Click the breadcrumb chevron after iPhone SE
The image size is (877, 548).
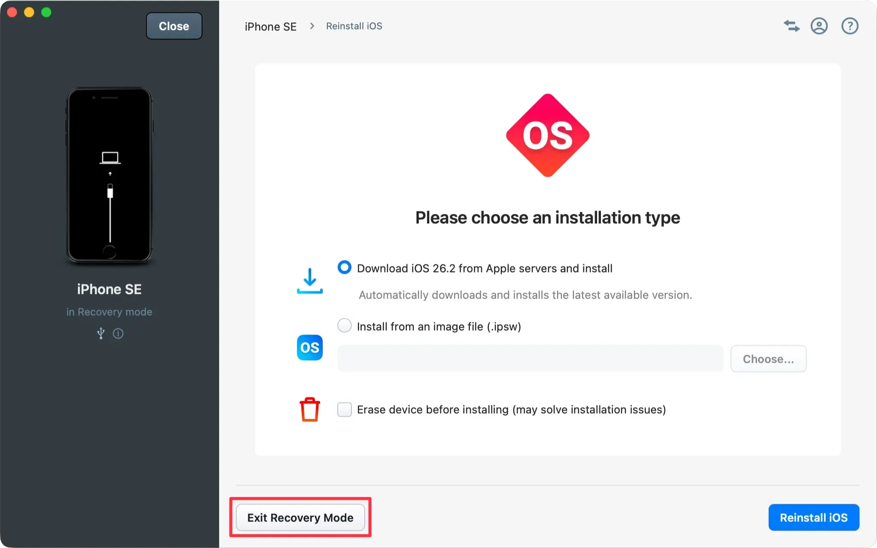coord(311,26)
